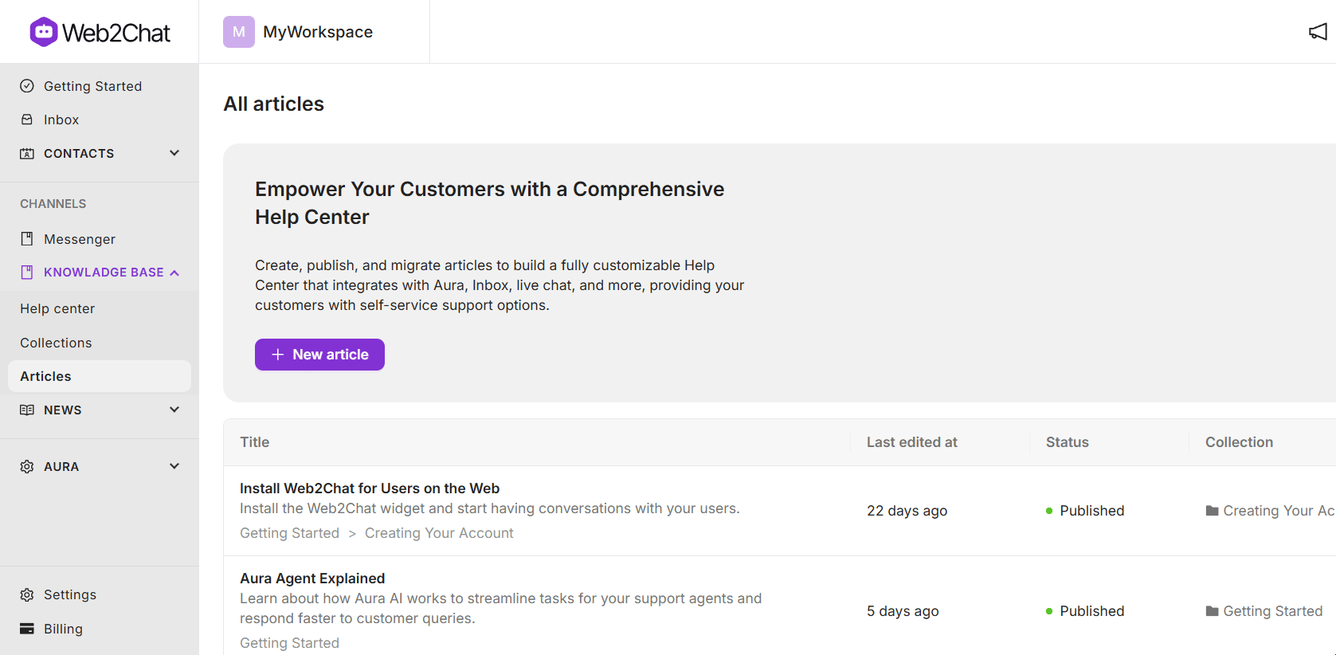
Task: Expand the AURA section chevron
Action: click(x=174, y=466)
